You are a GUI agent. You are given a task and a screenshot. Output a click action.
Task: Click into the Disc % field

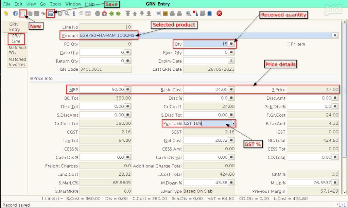pos(206,98)
